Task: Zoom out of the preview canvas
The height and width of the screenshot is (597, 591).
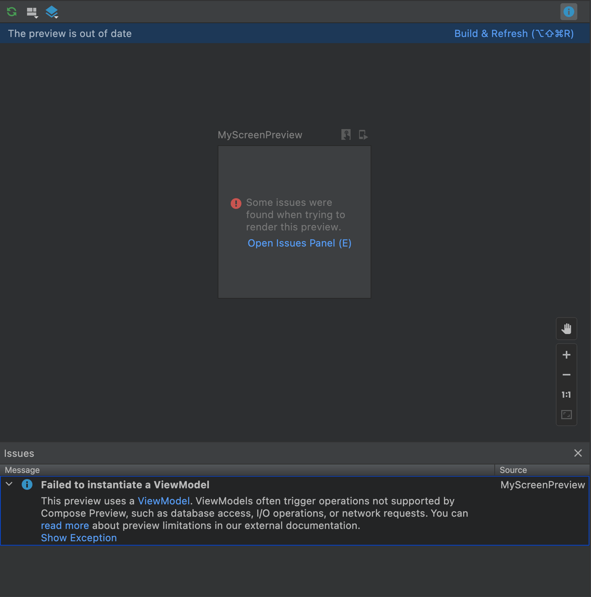Action: pos(566,375)
